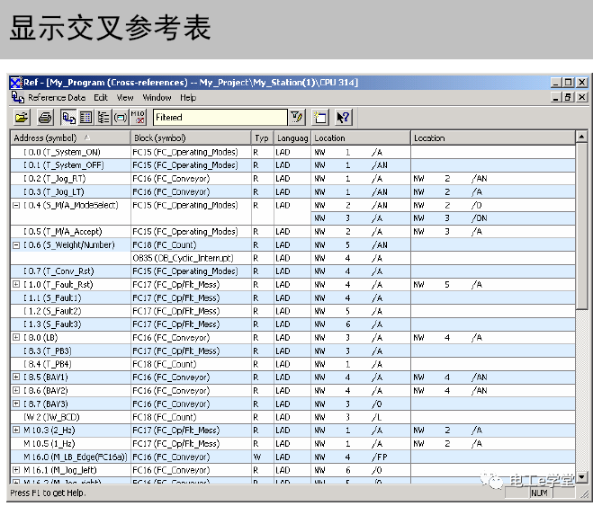The image size is (593, 506).
Task: Sort by Address (symbol) column header
Action: tap(70, 138)
